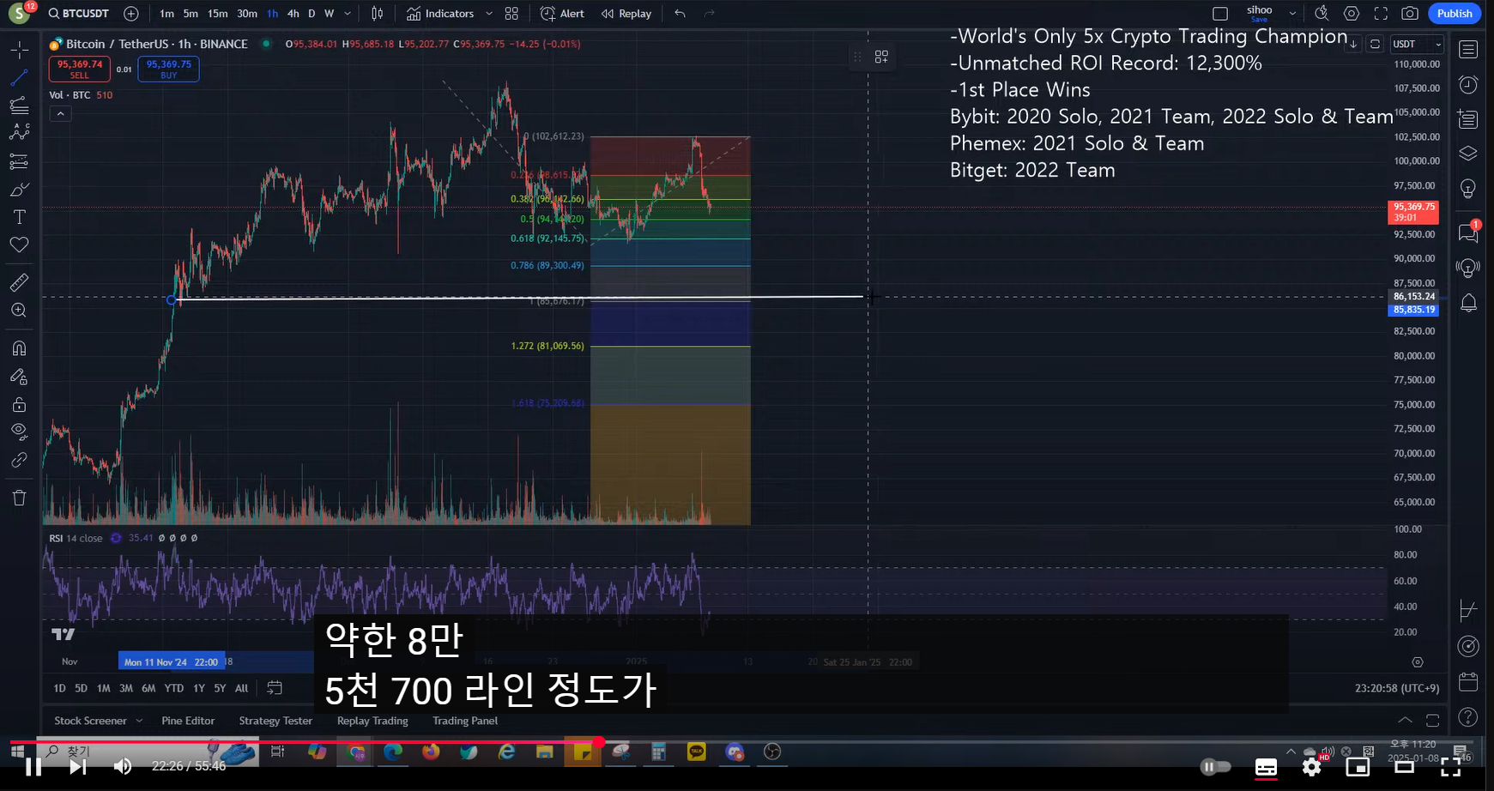Open the Patterns drawing tool group
This screenshot has height=791, width=1494.
pos(19,133)
